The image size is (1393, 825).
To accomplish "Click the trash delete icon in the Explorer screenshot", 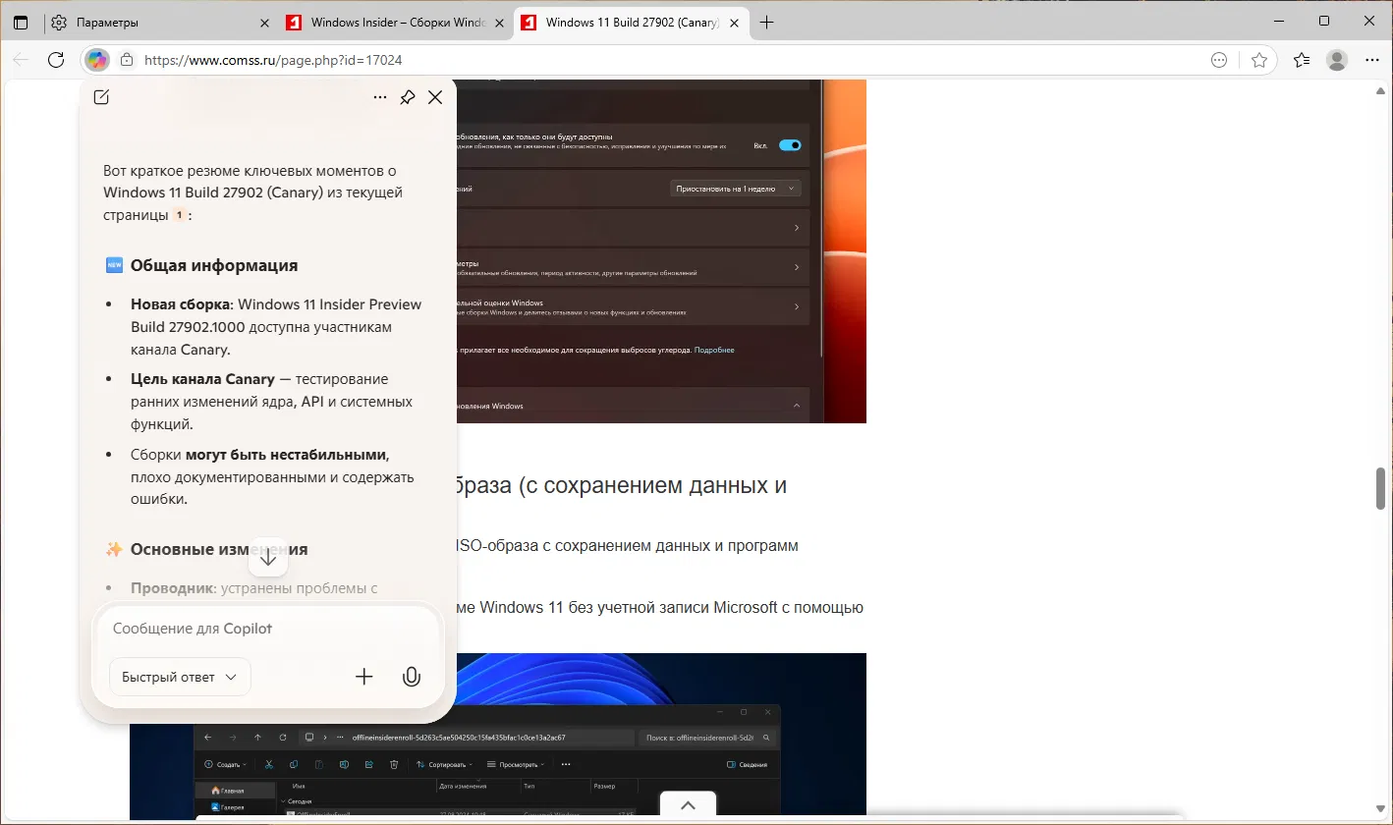I will pyautogui.click(x=394, y=764).
